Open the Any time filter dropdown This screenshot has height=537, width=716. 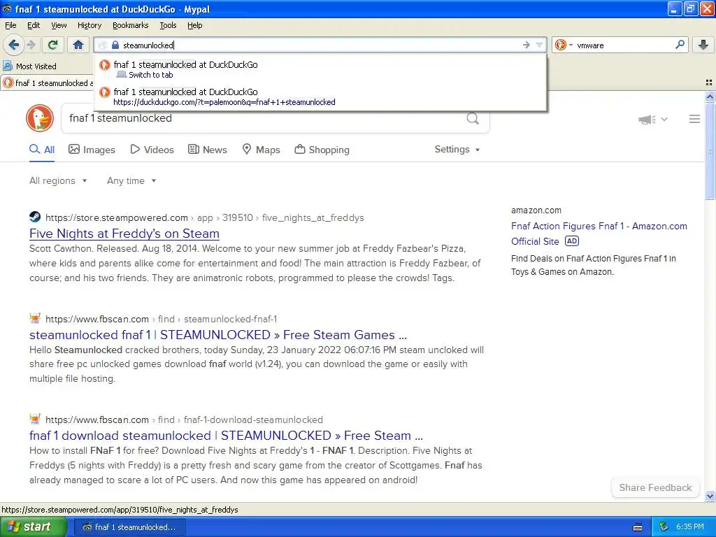pos(131,181)
